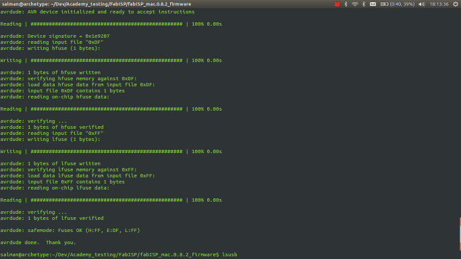Click line 'reading input file "0xFF"'
Image resolution: width=461 pixels, height=259 pixels.
(52, 134)
